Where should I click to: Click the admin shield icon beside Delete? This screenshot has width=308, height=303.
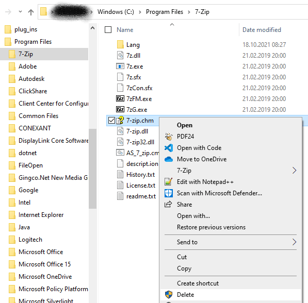[169, 294]
